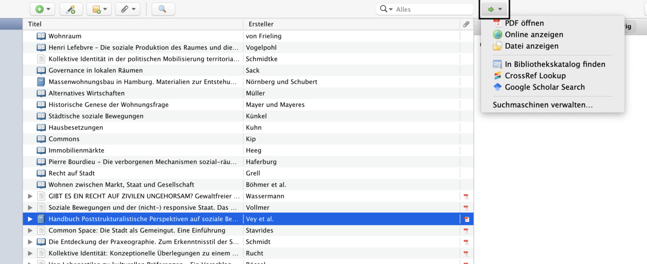Expand the Vey et al. handbook entry
Viewport: 647px width, 264px height.
click(29, 219)
